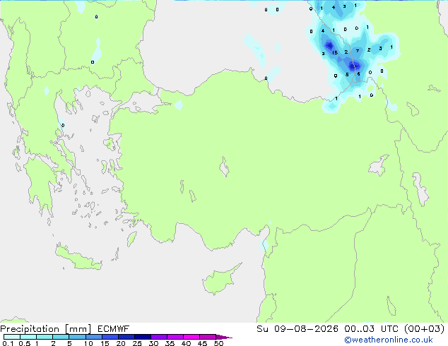Screen dimensions: 448x346
Task: Choose bright pink swatch between 40 and 45
Action: click(x=191, y=337)
